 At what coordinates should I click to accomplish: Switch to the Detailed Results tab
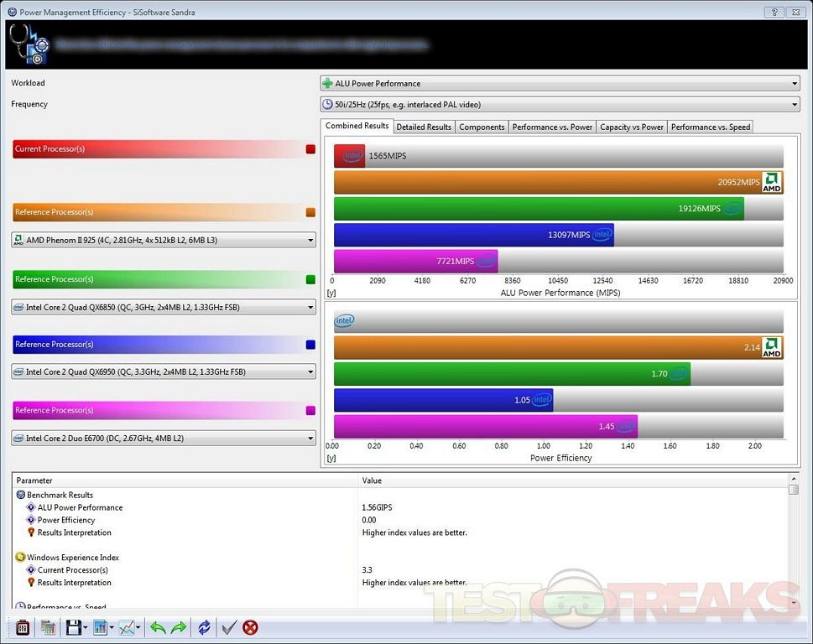[x=424, y=127]
